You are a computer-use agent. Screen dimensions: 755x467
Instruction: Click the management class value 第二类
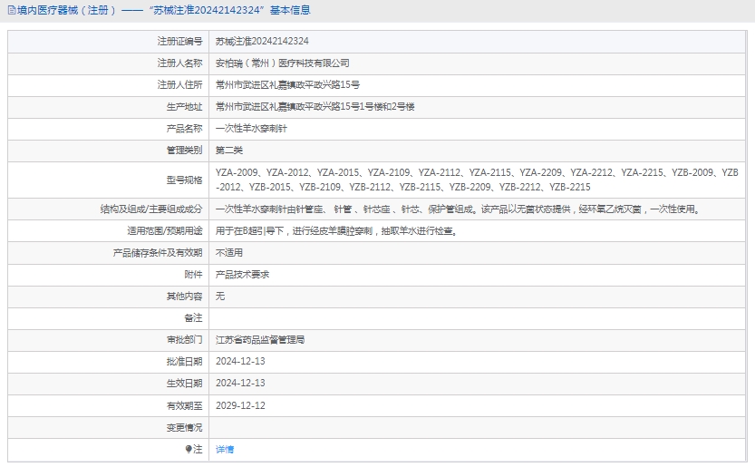click(x=229, y=151)
